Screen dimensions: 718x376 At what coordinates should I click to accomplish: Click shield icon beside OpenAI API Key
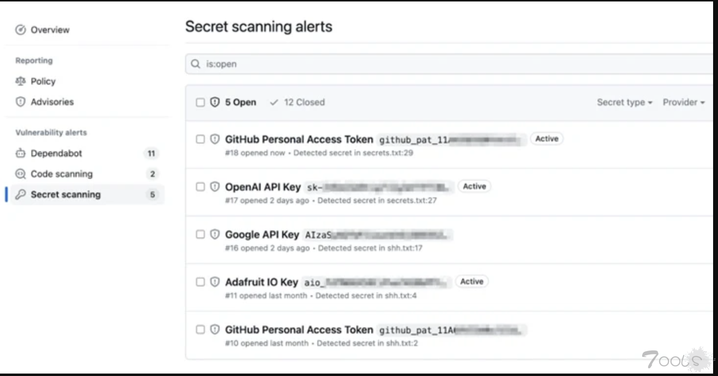coord(215,187)
